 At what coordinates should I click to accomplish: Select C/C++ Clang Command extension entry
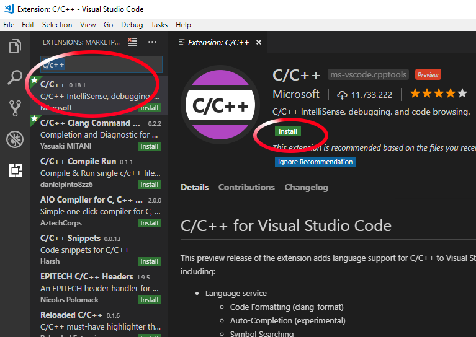pos(99,134)
